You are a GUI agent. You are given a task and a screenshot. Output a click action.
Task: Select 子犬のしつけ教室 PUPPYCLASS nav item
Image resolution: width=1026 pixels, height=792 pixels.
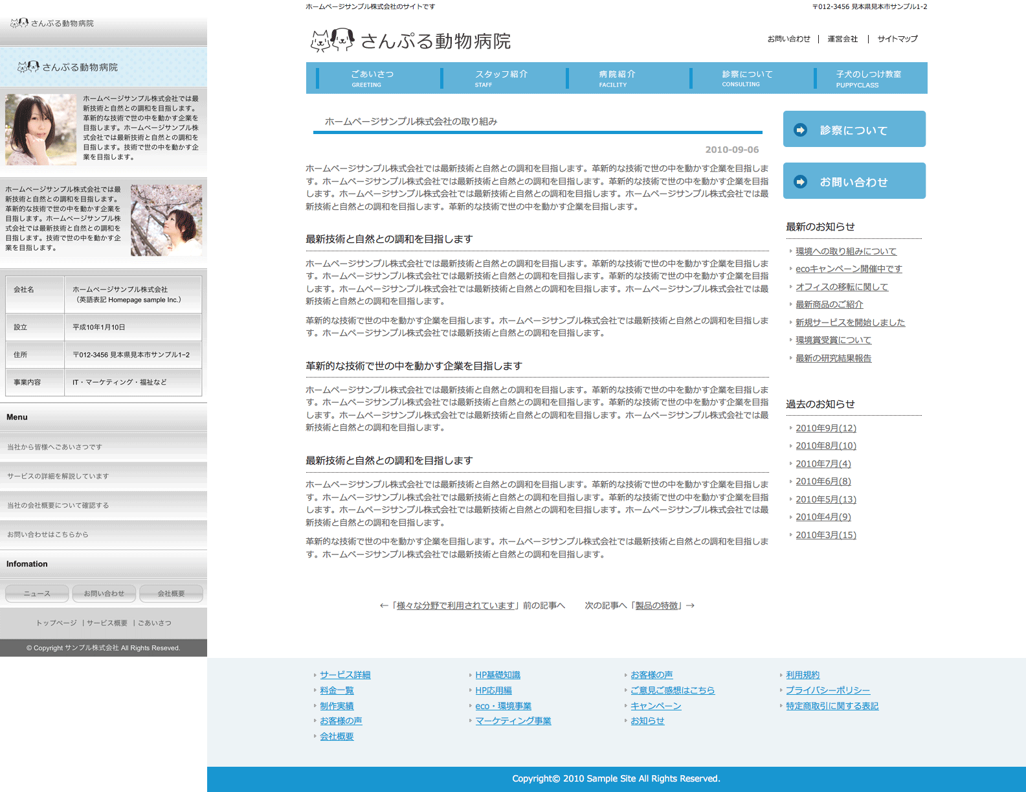(868, 78)
